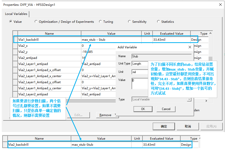Viewport: 226px width, 151px height.
Task: Close the Add Variable dialog
Action: (x=190, y=47)
